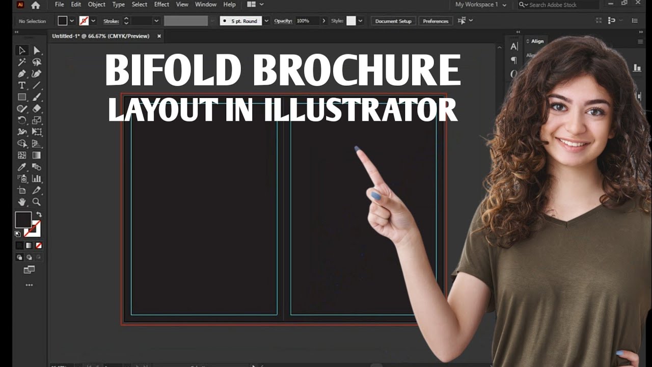Pick the Scale tool
This screenshot has height=367, width=652.
coord(37,120)
